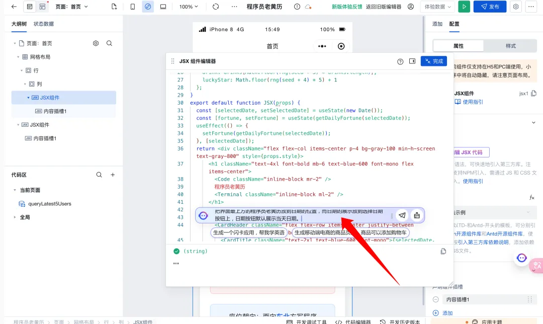Click into the AI prompt text field
Viewport: 543px width, 324px height.
click(x=300, y=215)
